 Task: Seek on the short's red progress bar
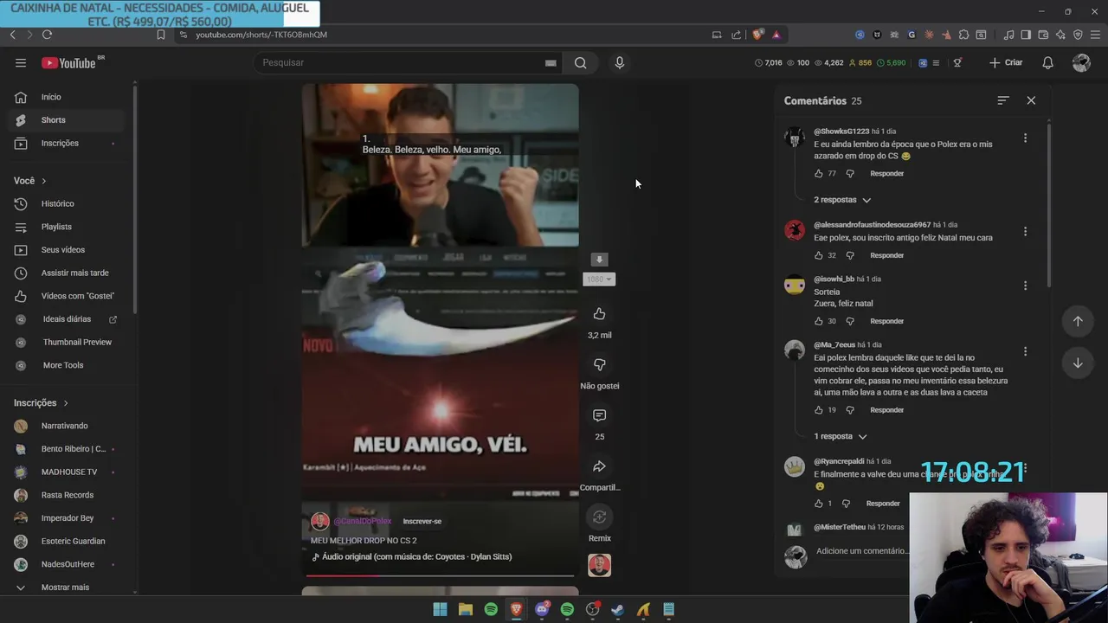pyautogui.click(x=440, y=575)
